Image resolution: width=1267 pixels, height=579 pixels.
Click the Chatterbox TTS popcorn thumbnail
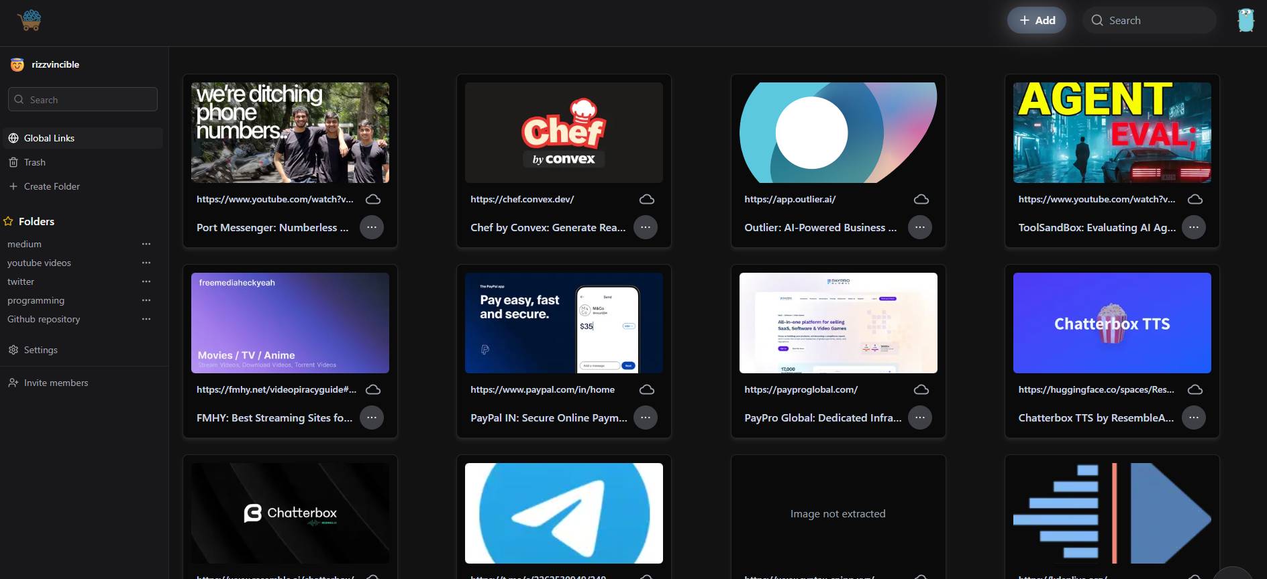pyautogui.click(x=1112, y=323)
